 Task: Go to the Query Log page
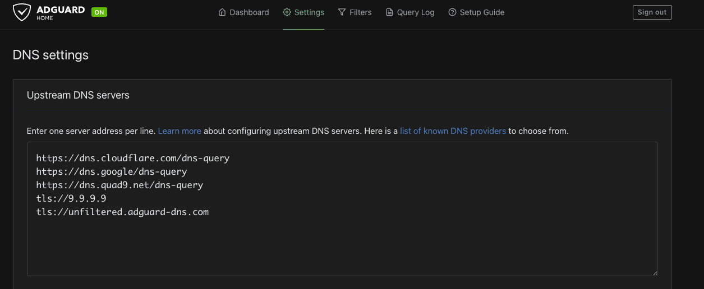[x=410, y=12]
